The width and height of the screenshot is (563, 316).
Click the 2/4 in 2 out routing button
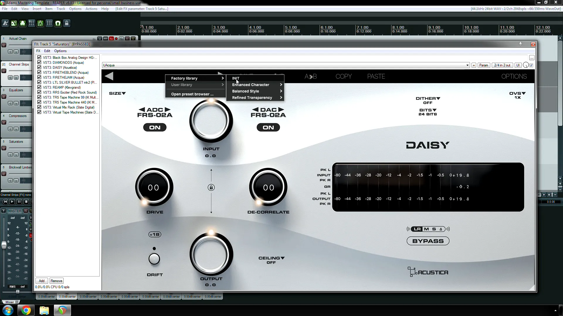tap(502, 65)
